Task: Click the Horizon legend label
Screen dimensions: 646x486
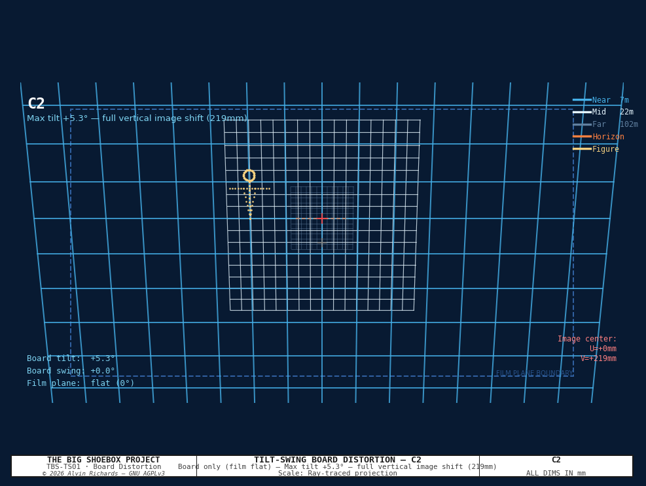Action: point(608,137)
